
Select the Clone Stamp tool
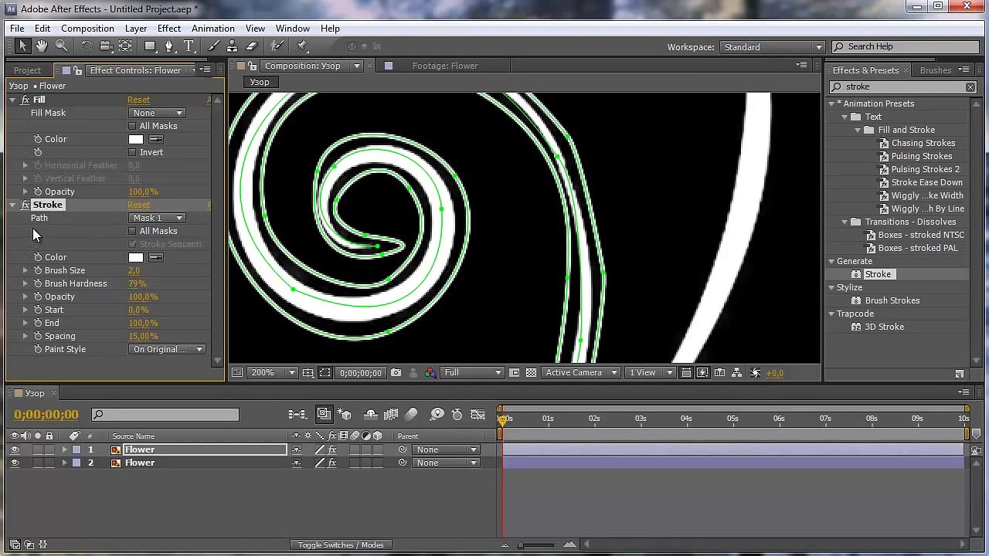point(233,46)
